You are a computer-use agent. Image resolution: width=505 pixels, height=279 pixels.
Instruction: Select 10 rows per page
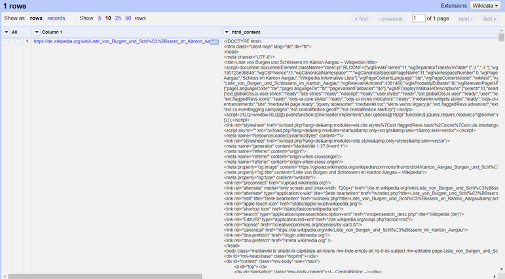click(x=109, y=18)
